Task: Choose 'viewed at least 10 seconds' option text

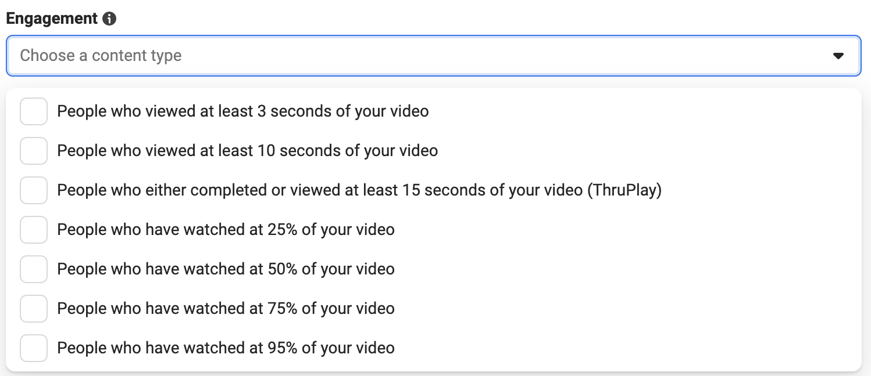Action: click(248, 151)
